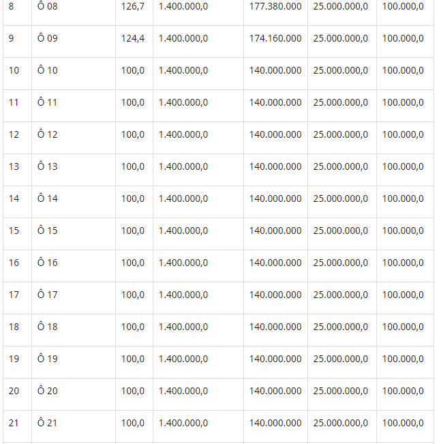Click row number 13
This screenshot has width=441, height=444.
tap(14, 166)
